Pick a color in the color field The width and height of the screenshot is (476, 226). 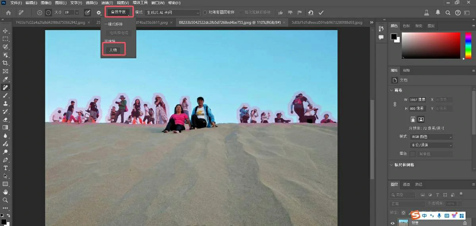431,46
